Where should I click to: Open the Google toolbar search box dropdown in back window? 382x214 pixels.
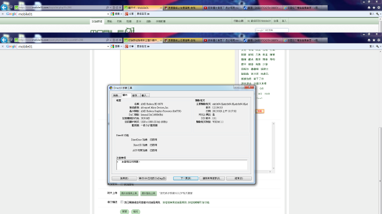[x=108, y=14]
